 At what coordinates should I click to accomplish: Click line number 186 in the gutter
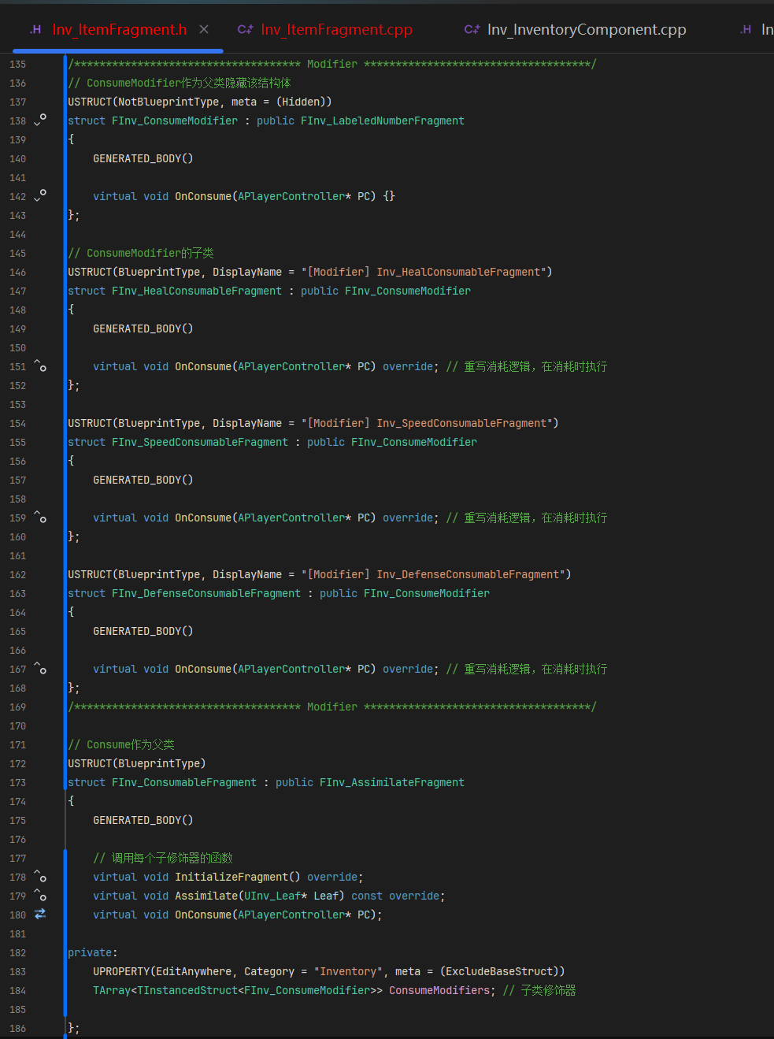pos(17,1028)
